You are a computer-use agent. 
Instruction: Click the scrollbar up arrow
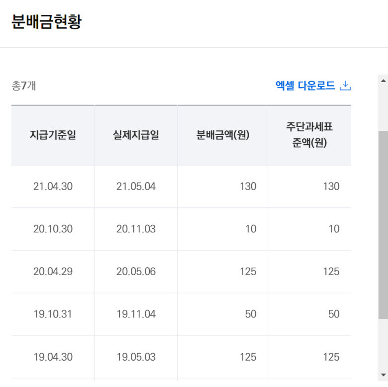pos(384,81)
